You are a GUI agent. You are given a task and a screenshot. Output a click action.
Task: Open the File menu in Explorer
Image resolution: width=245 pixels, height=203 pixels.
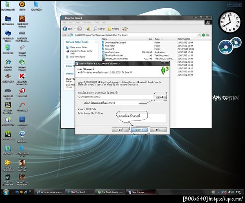coord(65,22)
